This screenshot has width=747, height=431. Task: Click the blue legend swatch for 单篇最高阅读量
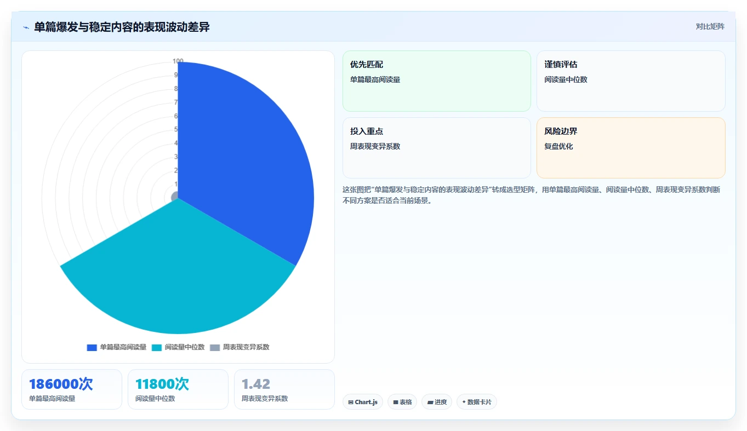click(x=92, y=347)
